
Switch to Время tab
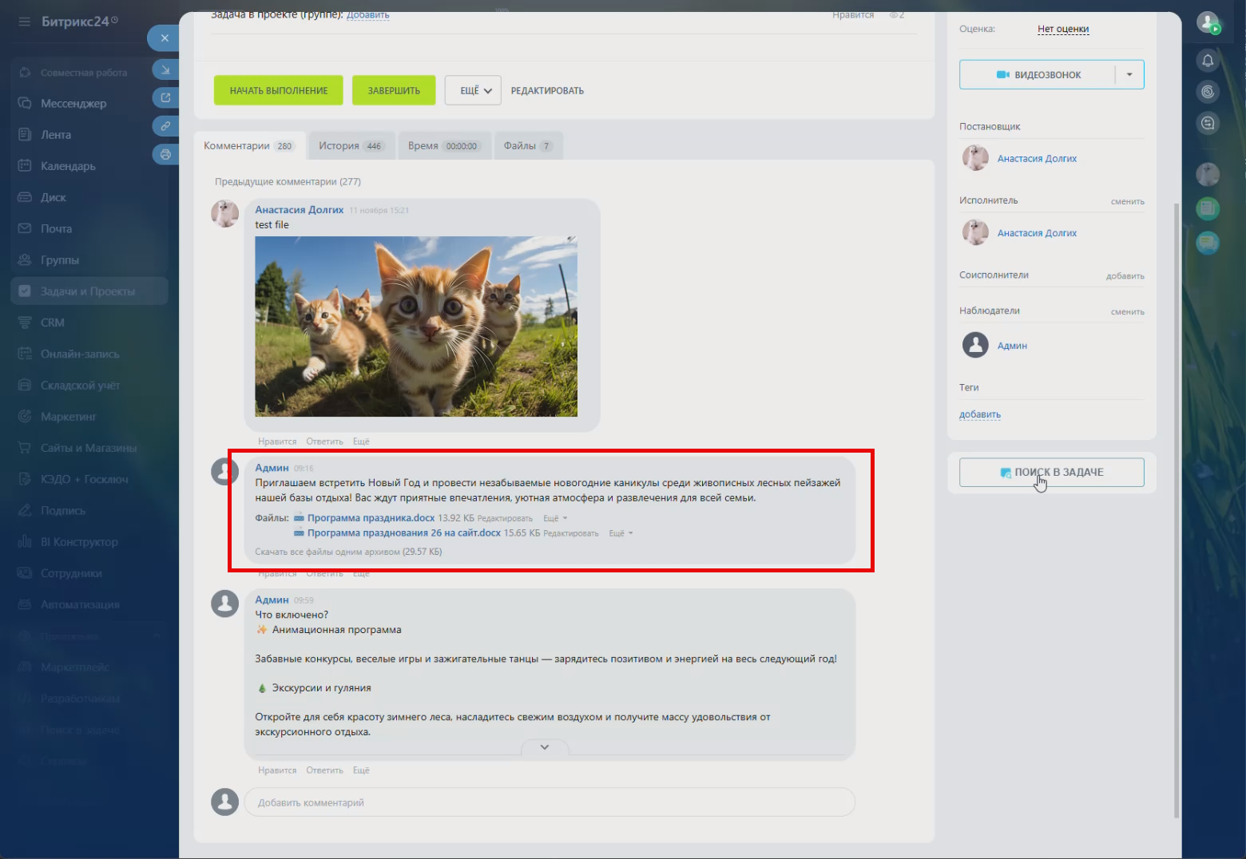pyautogui.click(x=444, y=146)
